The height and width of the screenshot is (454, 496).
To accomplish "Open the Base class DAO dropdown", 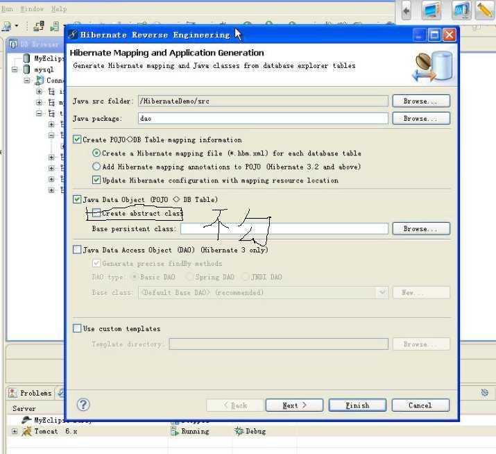I will click(382, 292).
